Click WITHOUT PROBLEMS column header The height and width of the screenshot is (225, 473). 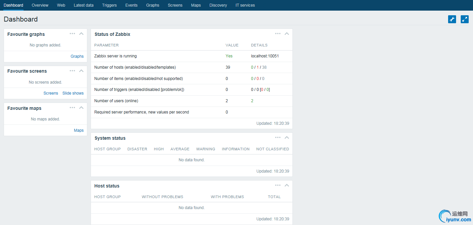[163, 197]
